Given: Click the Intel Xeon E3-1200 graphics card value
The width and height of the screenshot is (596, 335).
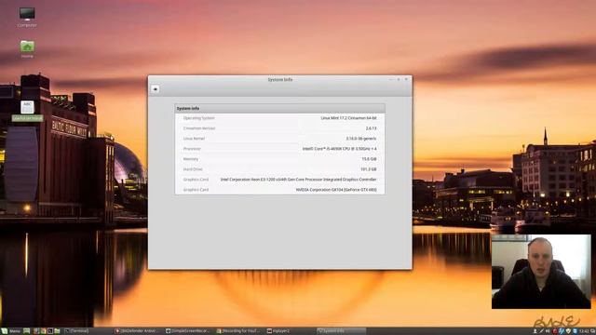Looking at the screenshot, I should (x=298, y=180).
